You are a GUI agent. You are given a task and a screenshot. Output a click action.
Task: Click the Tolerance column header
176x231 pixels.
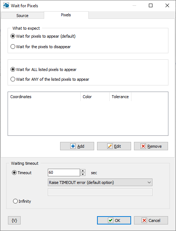click(x=121, y=97)
